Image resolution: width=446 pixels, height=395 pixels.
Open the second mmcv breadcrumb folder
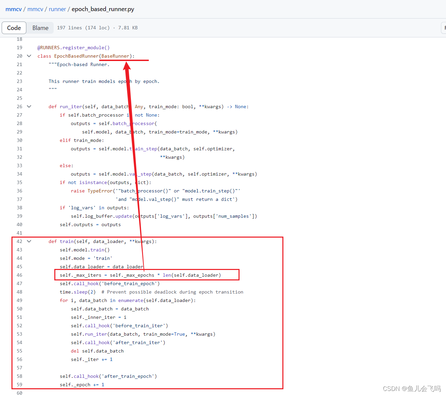[x=35, y=9]
